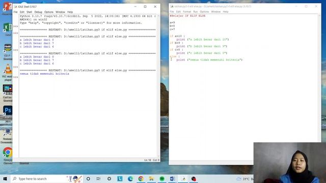Open File menu in IDLE Shell
This screenshot has height=183, width=326.
16,12
